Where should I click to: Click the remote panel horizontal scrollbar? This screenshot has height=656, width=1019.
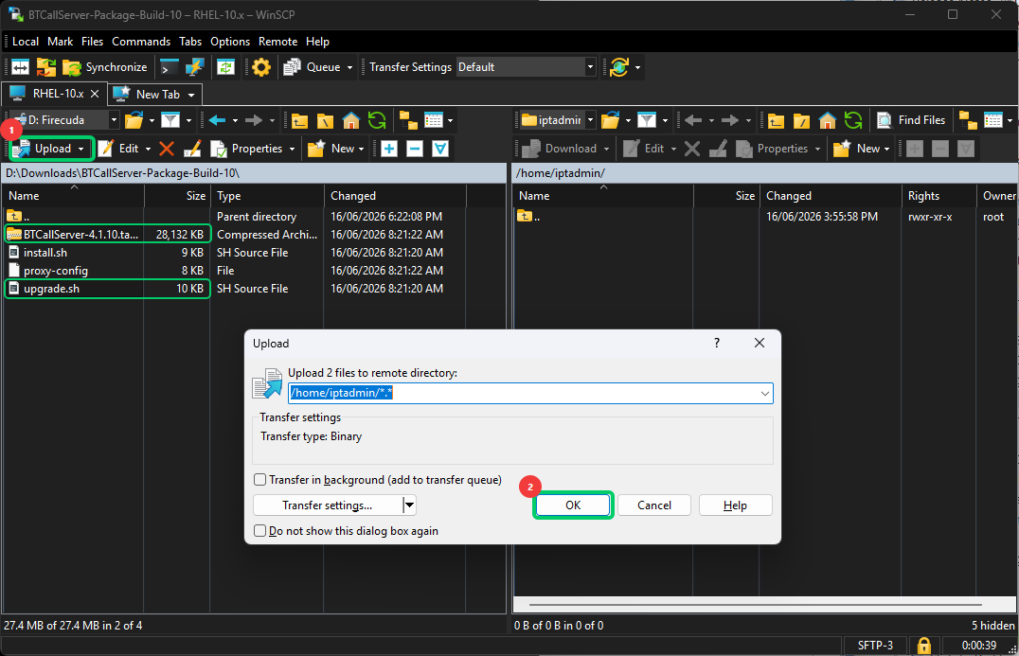click(x=755, y=605)
